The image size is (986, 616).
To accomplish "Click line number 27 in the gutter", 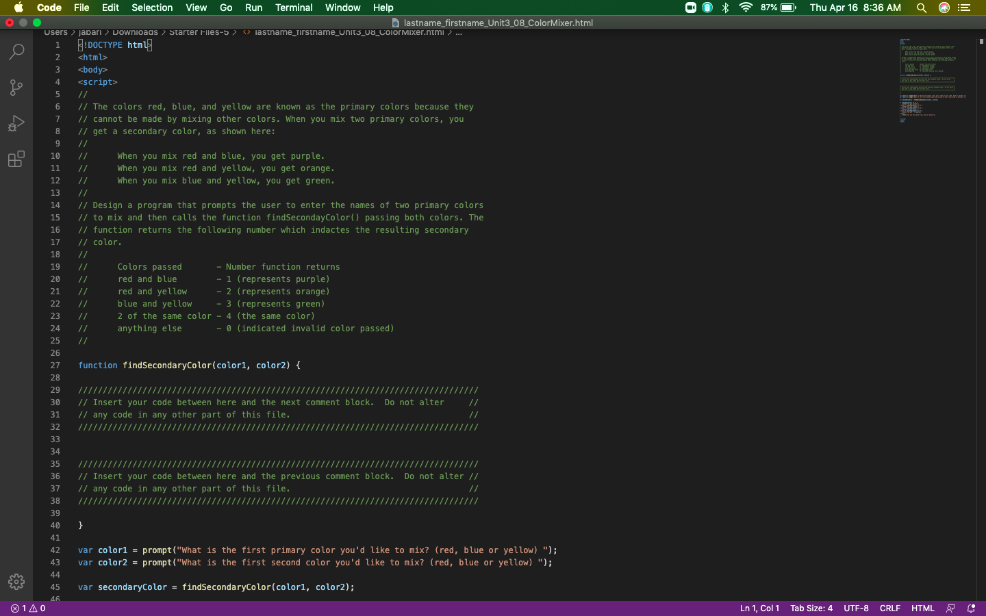I will click(55, 365).
